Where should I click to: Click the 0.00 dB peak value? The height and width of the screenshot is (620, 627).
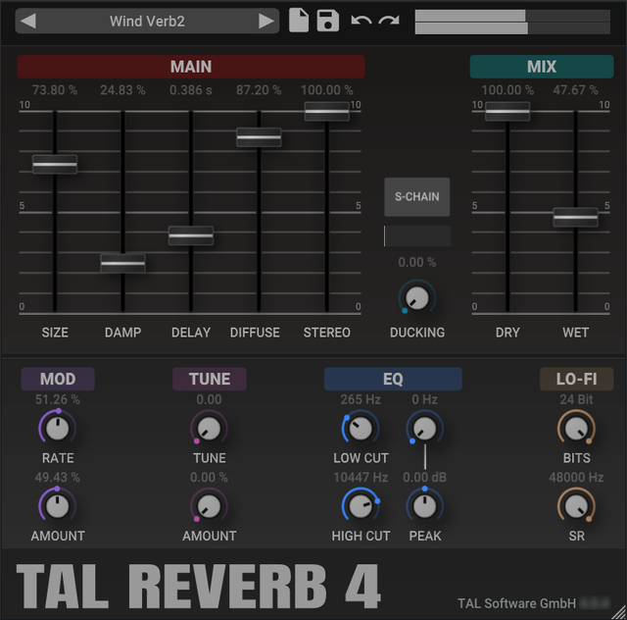click(424, 477)
